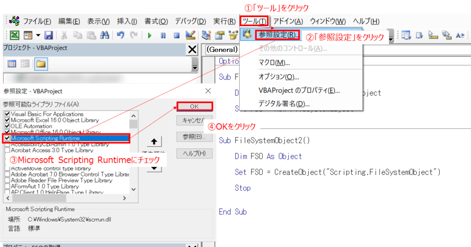
Task: Undo the last action with the blue arrow
Action: 121,35
